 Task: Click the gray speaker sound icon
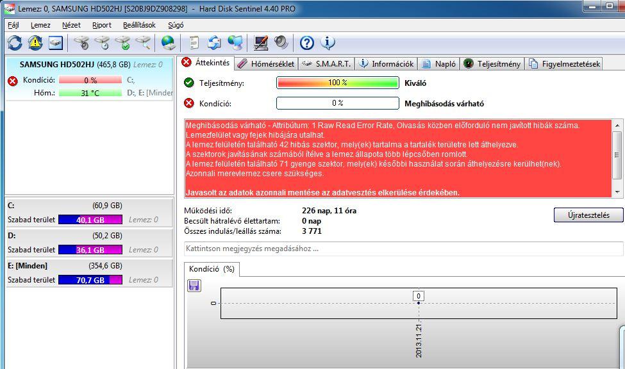point(281,43)
